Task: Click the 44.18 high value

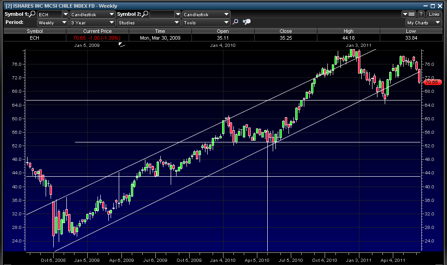Action: 349,38
